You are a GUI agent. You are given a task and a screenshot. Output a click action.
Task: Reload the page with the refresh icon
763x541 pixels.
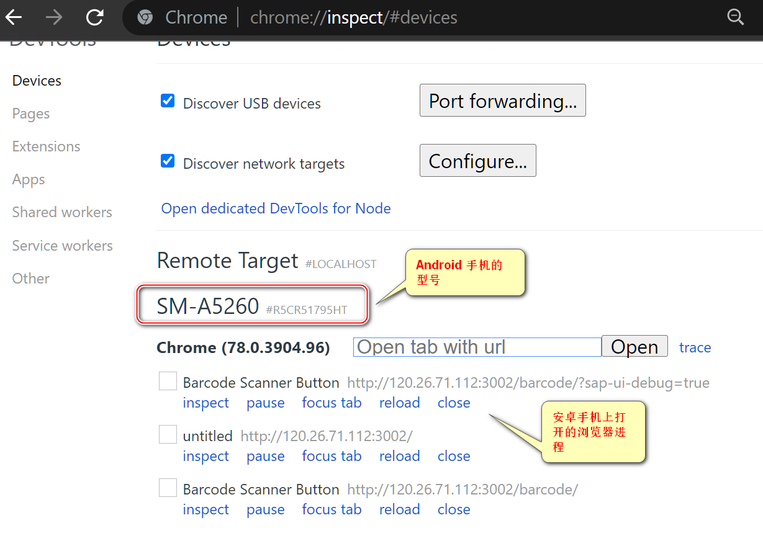(94, 17)
